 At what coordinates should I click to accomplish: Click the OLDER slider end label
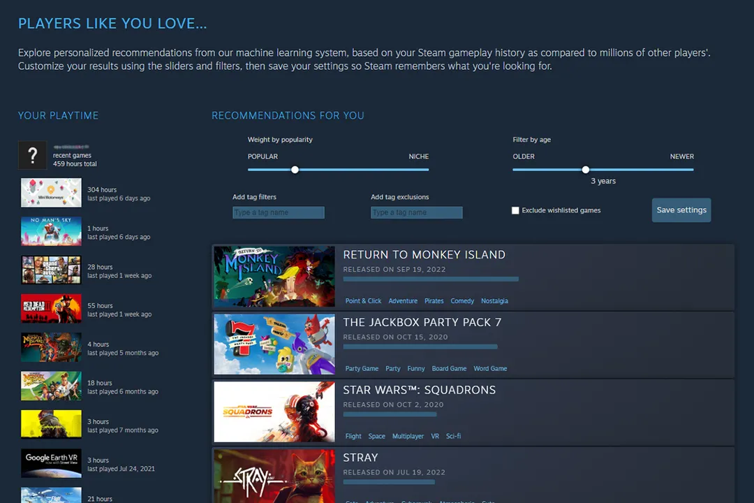(x=524, y=156)
